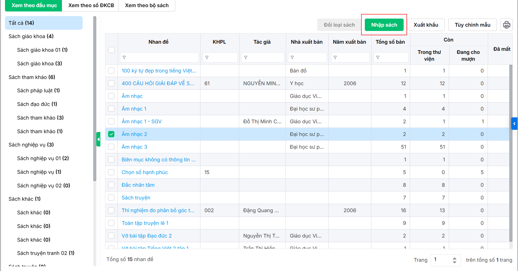Click the filter icon under Tổng số bản
This screenshot has height=271, width=518.
coord(378,58)
